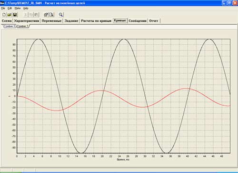Viewport: 238px width, 173px height.
Task: Switch to Расчеты по кривым tab
Action: pyautogui.click(x=96, y=21)
